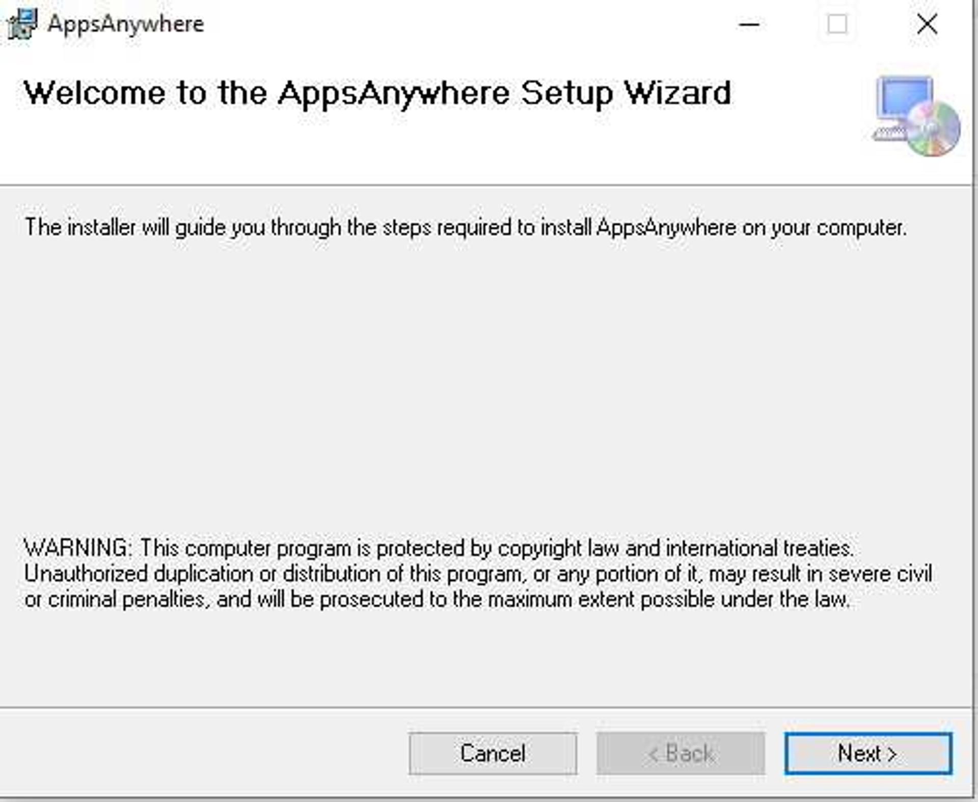Viewport: 978px width, 802px height.
Task: Click the CD disc in the setup graphic
Action: tap(933, 129)
